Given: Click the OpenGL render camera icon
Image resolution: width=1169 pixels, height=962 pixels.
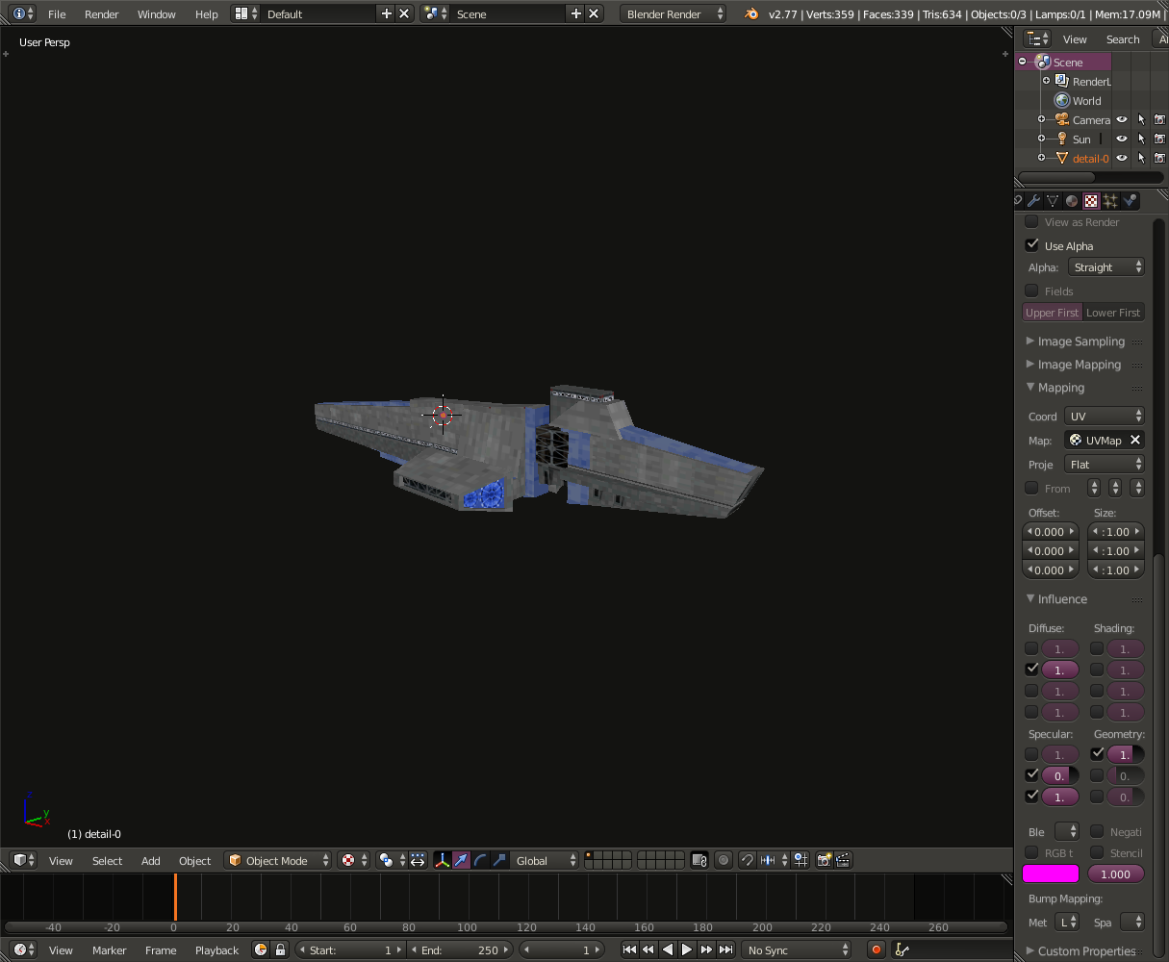Looking at the screenshot, I should [824, 860].
